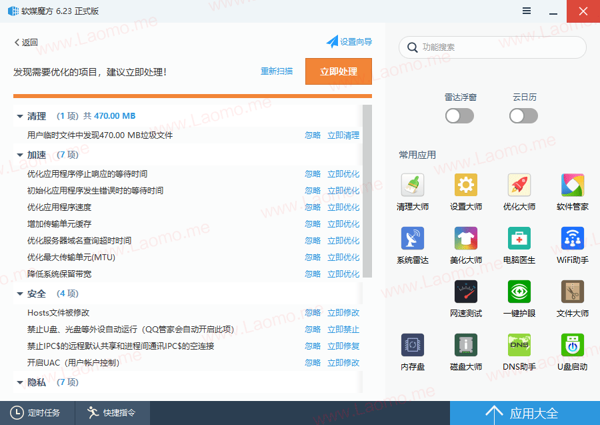Click 立即禁止 for U盘 autorun item
600x425 pixels.
pos(343,330)
